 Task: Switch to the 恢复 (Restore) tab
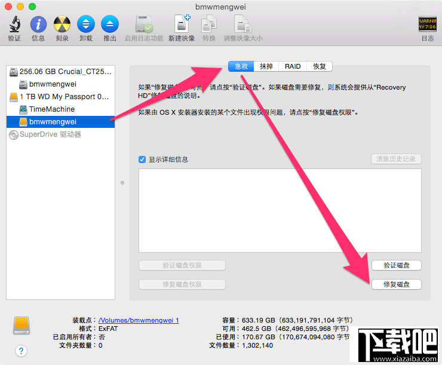[x=320, y=66]
